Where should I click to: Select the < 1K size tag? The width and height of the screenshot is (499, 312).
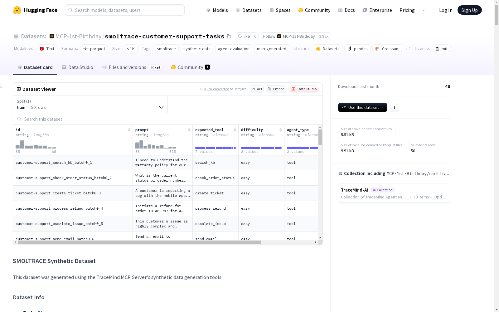click(x=131, y=49)
